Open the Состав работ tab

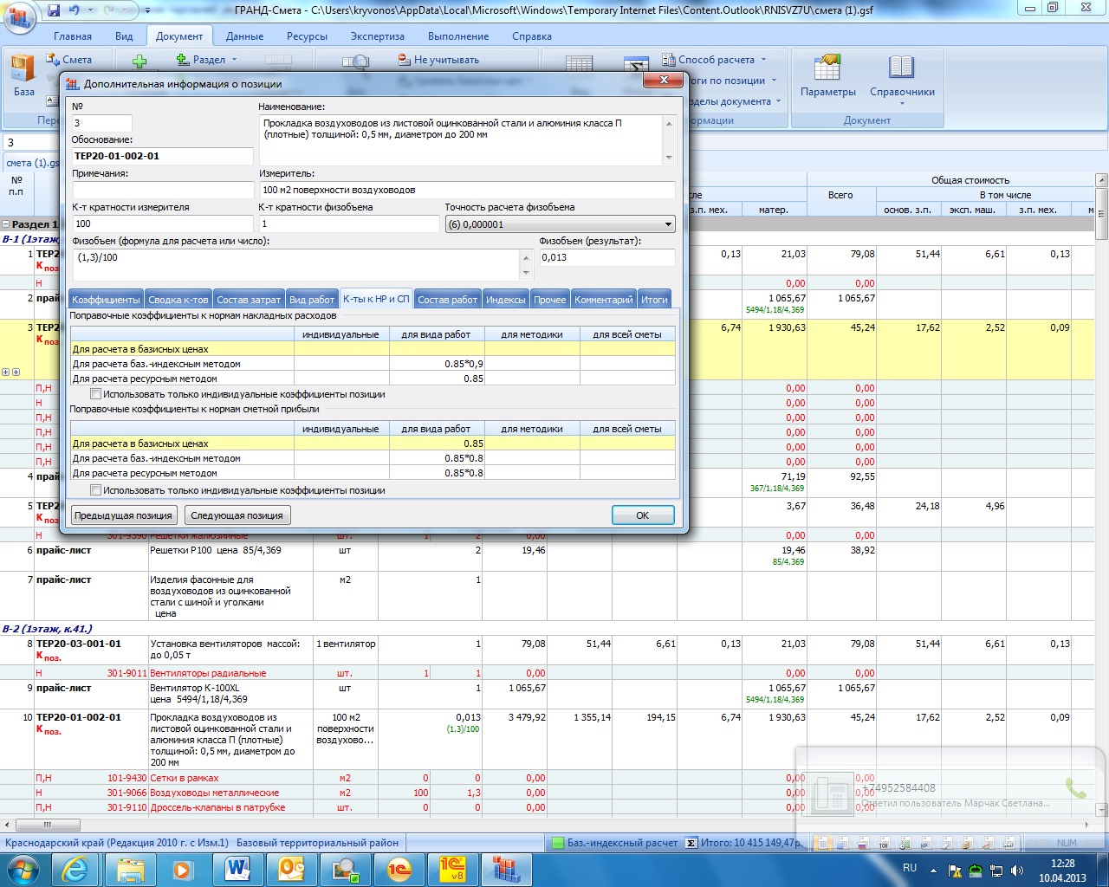(x=447, y=300)
